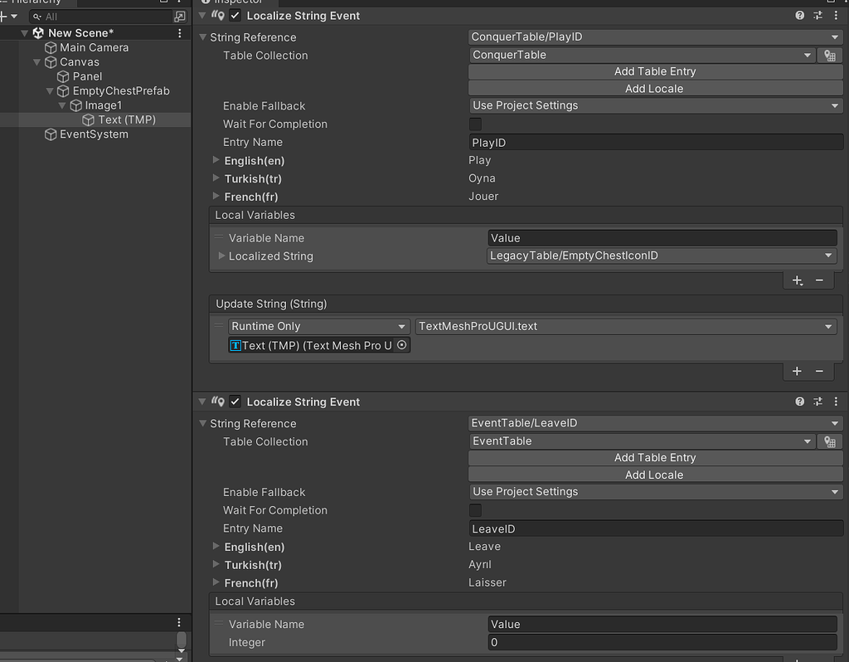Disable the second Localize String Event component
Viewport: 849px width, 662px height.
235,402
